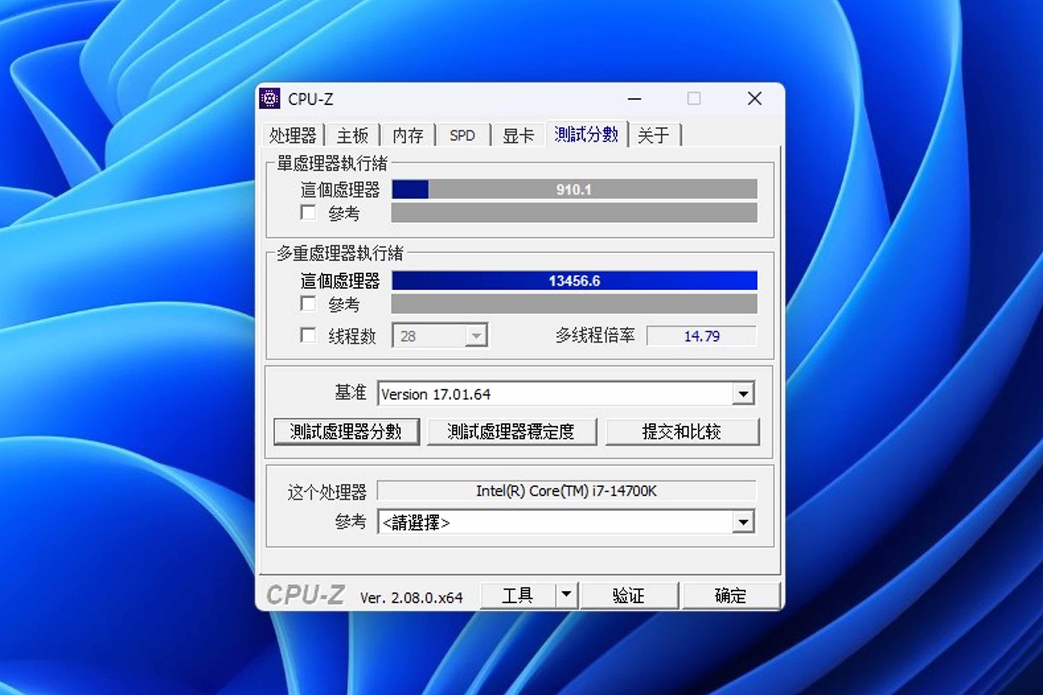
Task: Click the multi thread score bar 13456.6
Action: [574, 280]
